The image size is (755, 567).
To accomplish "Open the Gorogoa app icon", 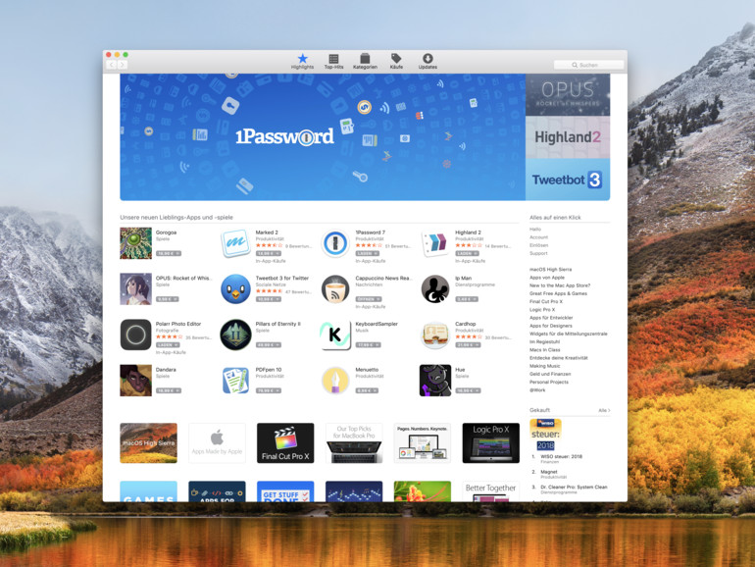I will coord(135,243).
